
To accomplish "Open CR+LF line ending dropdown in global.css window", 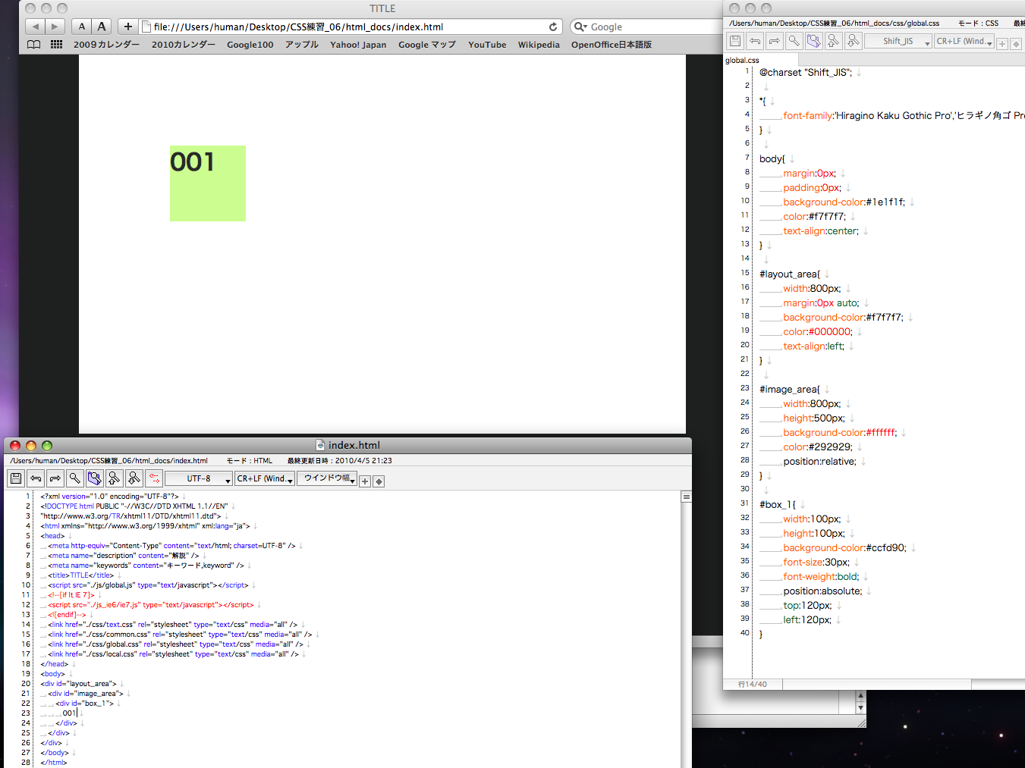I will (964, 41).
